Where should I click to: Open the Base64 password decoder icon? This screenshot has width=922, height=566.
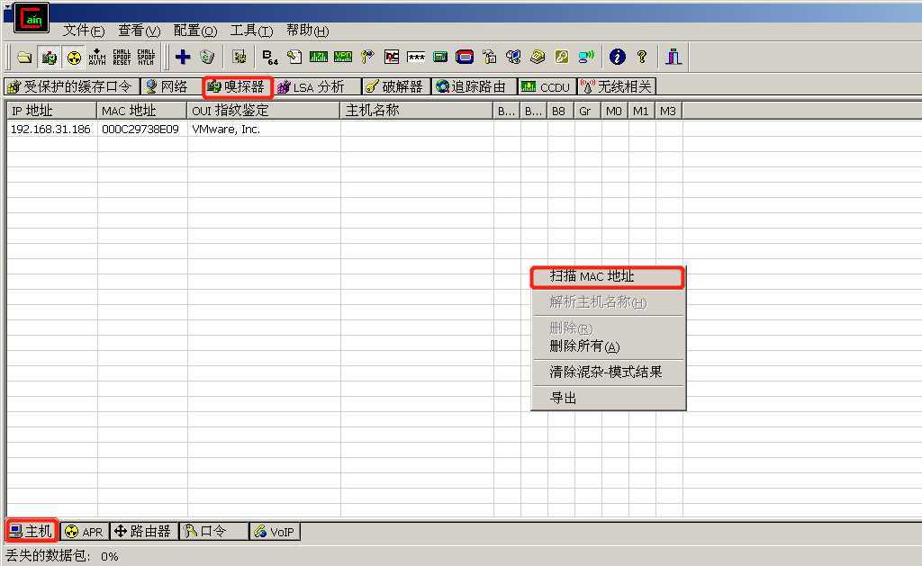point(270,57)
